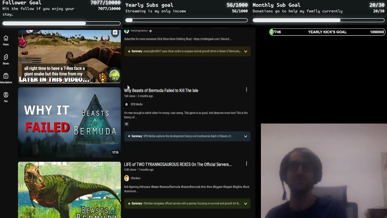Open LIFE of TWO TYRANNOSAUROUS REXES title

coord(178,164)
